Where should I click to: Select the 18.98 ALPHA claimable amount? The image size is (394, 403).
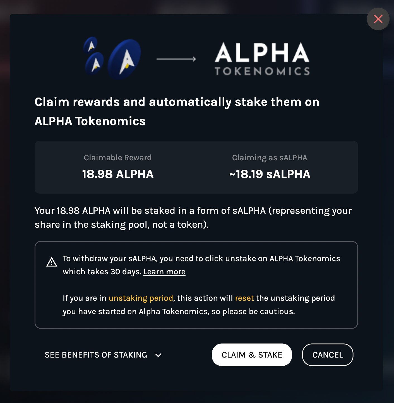tap(118, 174)
